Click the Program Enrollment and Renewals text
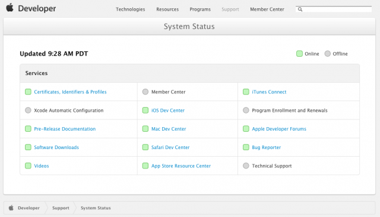Image resolution: width=380 pixels, height=217 pixels. point(290,111)
